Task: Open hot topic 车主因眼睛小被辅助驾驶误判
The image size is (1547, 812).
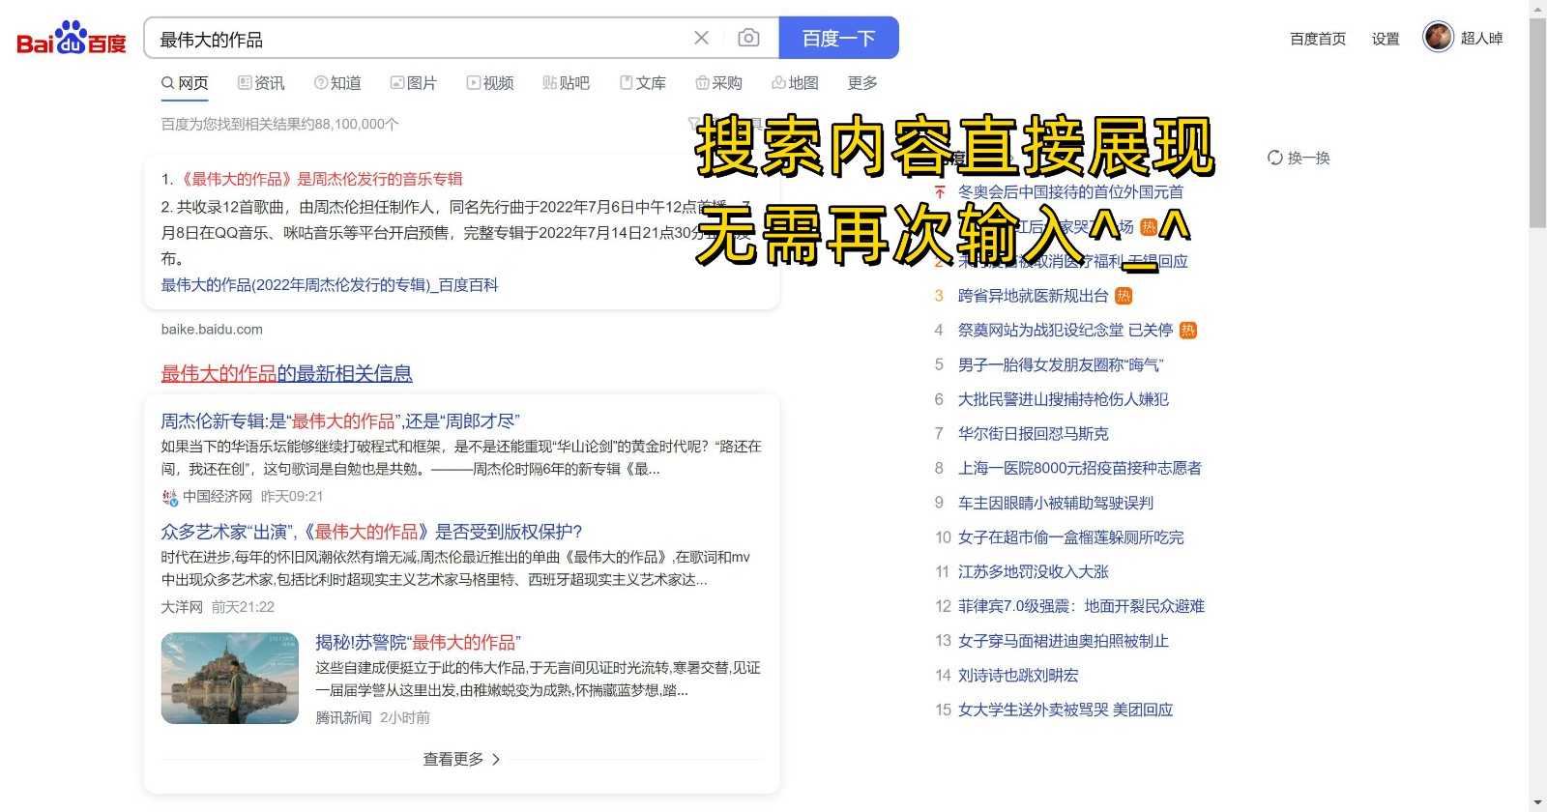Action: coord(1055,503)
